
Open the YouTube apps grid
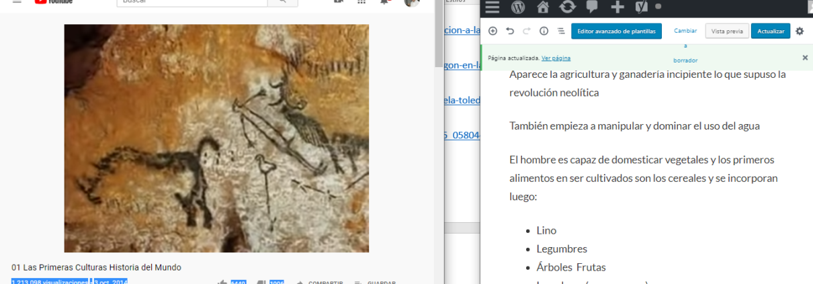tap(361, 2)
